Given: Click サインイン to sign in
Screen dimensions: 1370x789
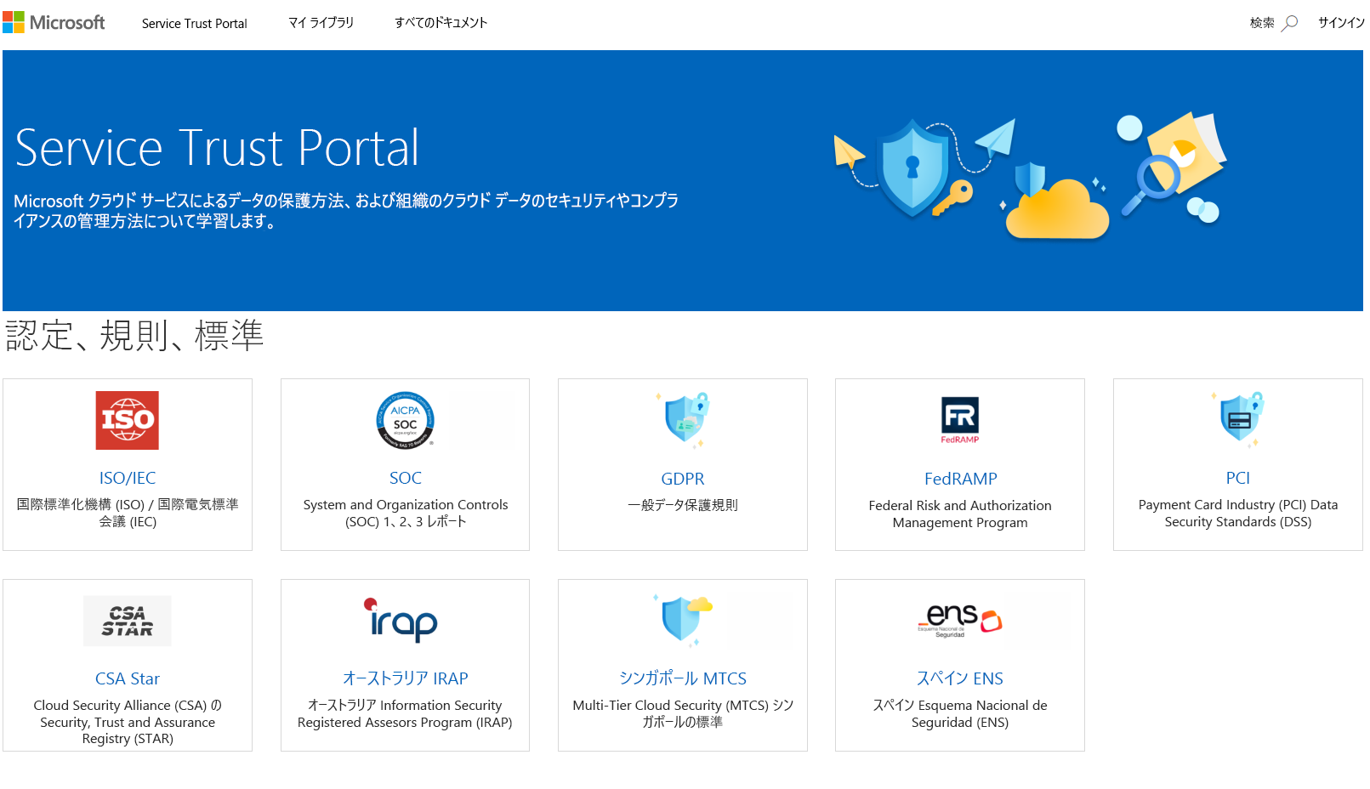Looking at the screenshot, I should 1341,23.
